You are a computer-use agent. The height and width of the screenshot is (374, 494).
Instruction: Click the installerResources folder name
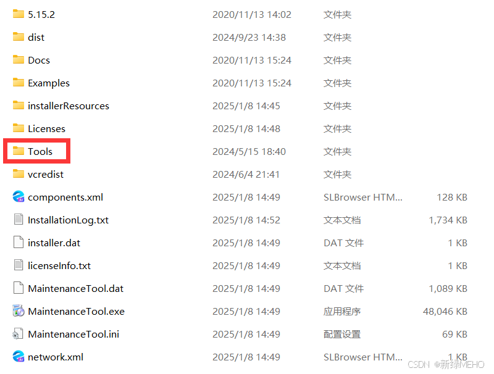click(x=69, y=106)
